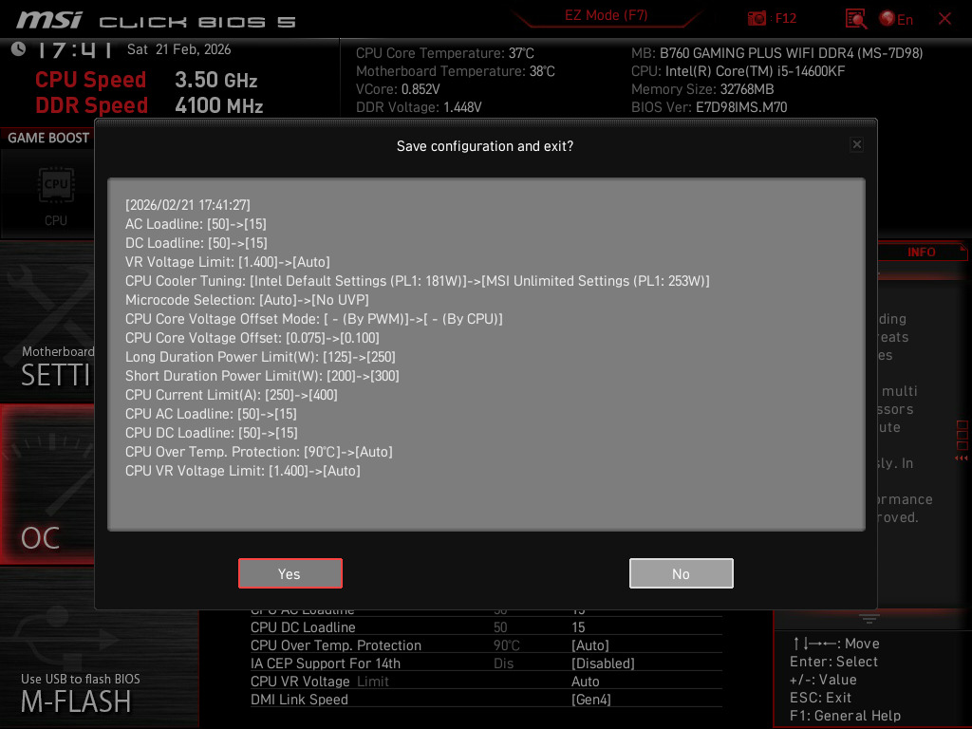Click the DDR Speed 4100 MHz value
This screenshot has height=729, width=972.
point(219,105)
